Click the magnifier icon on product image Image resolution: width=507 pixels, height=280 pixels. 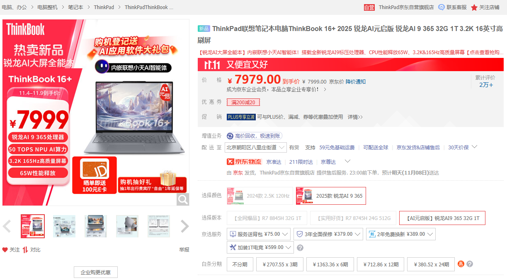point(182,199)
